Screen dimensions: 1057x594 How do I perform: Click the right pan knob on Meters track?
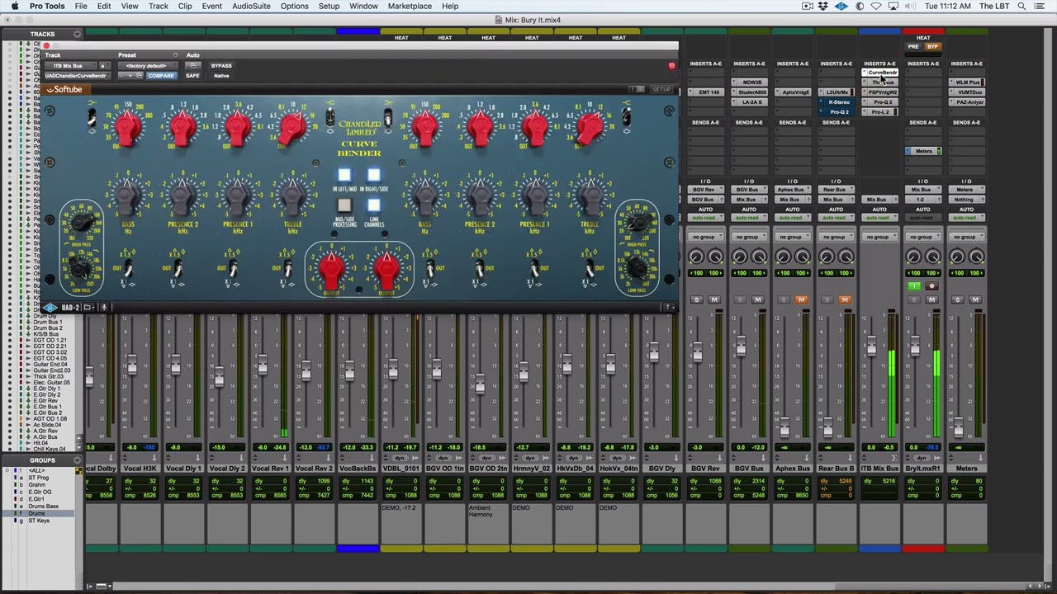976,258
